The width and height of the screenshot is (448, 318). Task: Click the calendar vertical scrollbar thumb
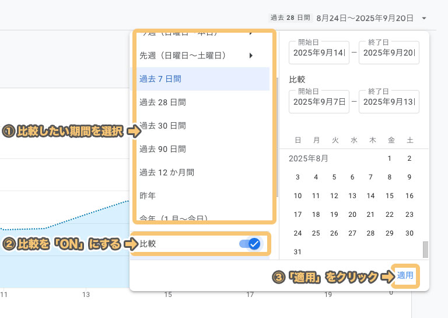pos(425,249)
